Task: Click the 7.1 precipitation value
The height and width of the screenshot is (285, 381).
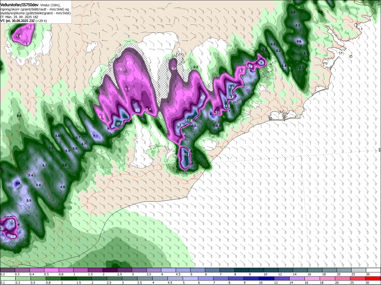Action: (96, 136)
